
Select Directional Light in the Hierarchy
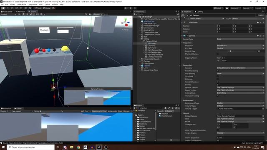[x=150, y=23]
